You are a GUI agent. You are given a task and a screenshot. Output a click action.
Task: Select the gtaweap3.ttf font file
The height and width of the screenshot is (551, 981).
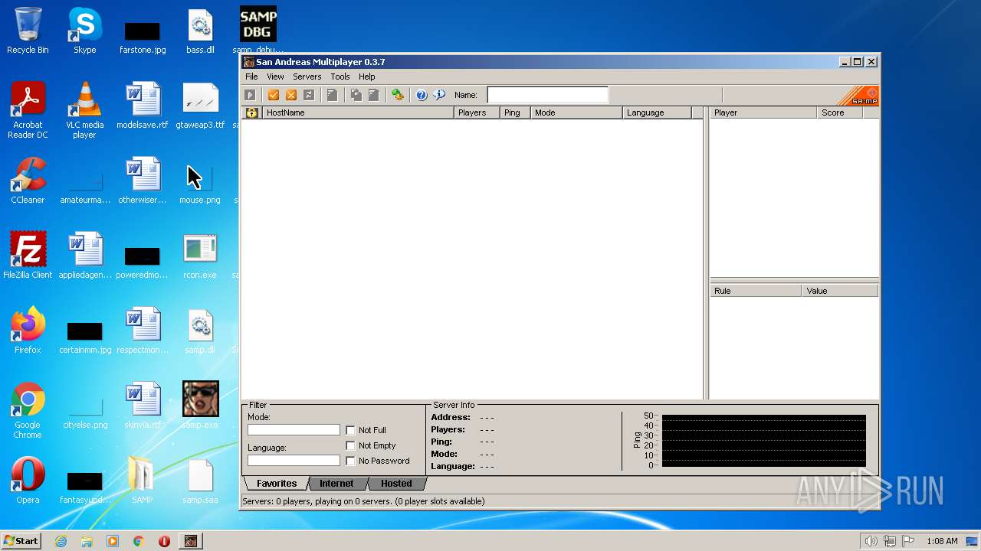[x=200, y=105]
